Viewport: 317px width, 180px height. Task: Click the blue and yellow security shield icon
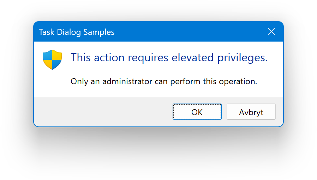point(52,60)
